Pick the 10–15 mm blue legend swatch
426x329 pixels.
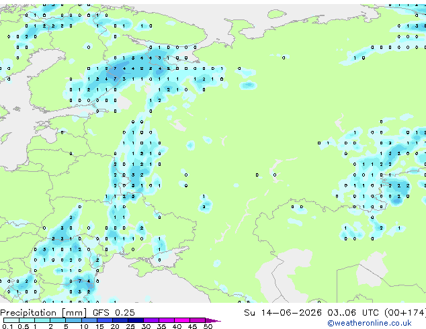[89, 320]
